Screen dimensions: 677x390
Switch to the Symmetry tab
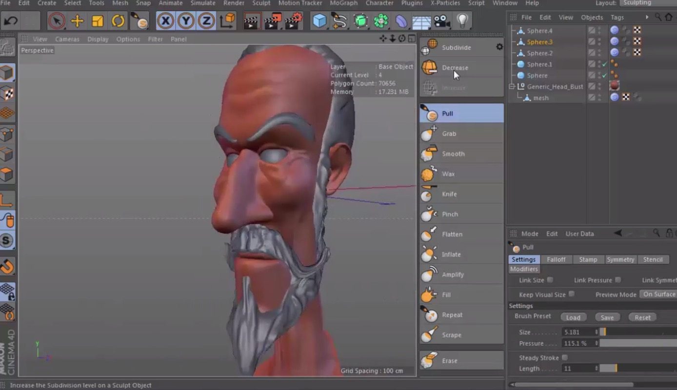tap(620, 259)
